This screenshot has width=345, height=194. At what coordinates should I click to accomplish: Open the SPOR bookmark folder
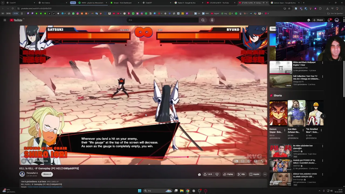(x=8, y=13)
